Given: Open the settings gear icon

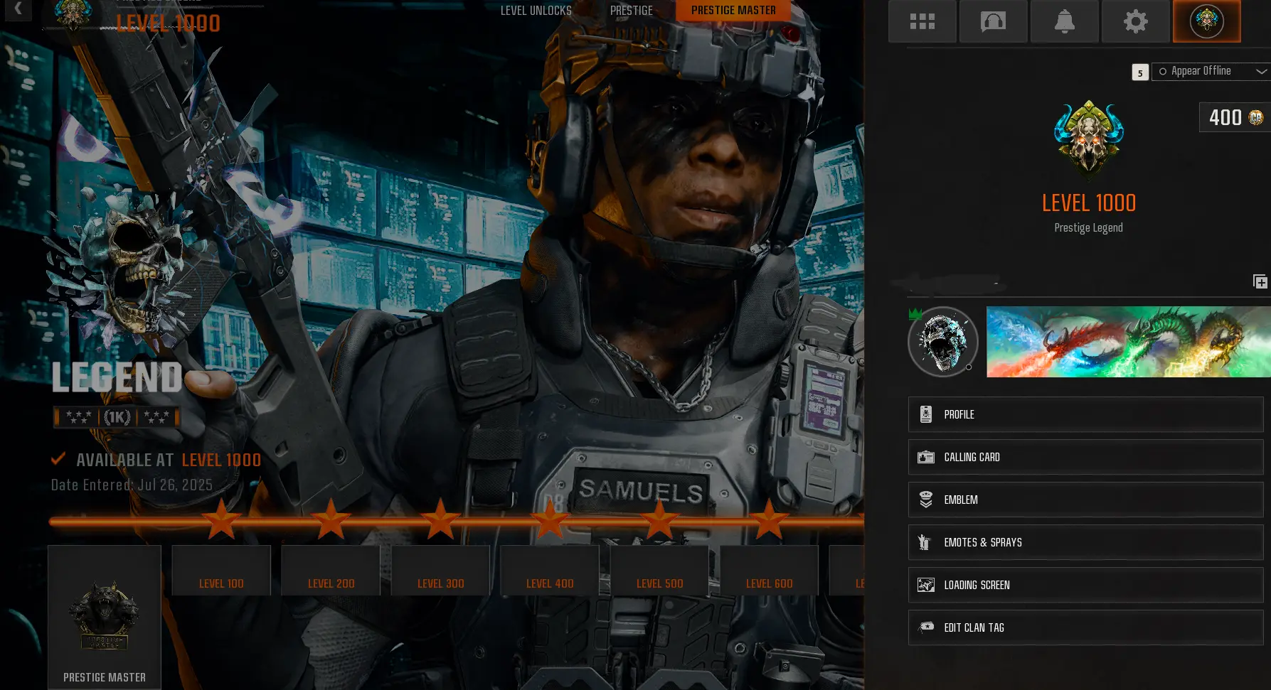Looking at the screenshot, I should click(x=1135, y=21).
